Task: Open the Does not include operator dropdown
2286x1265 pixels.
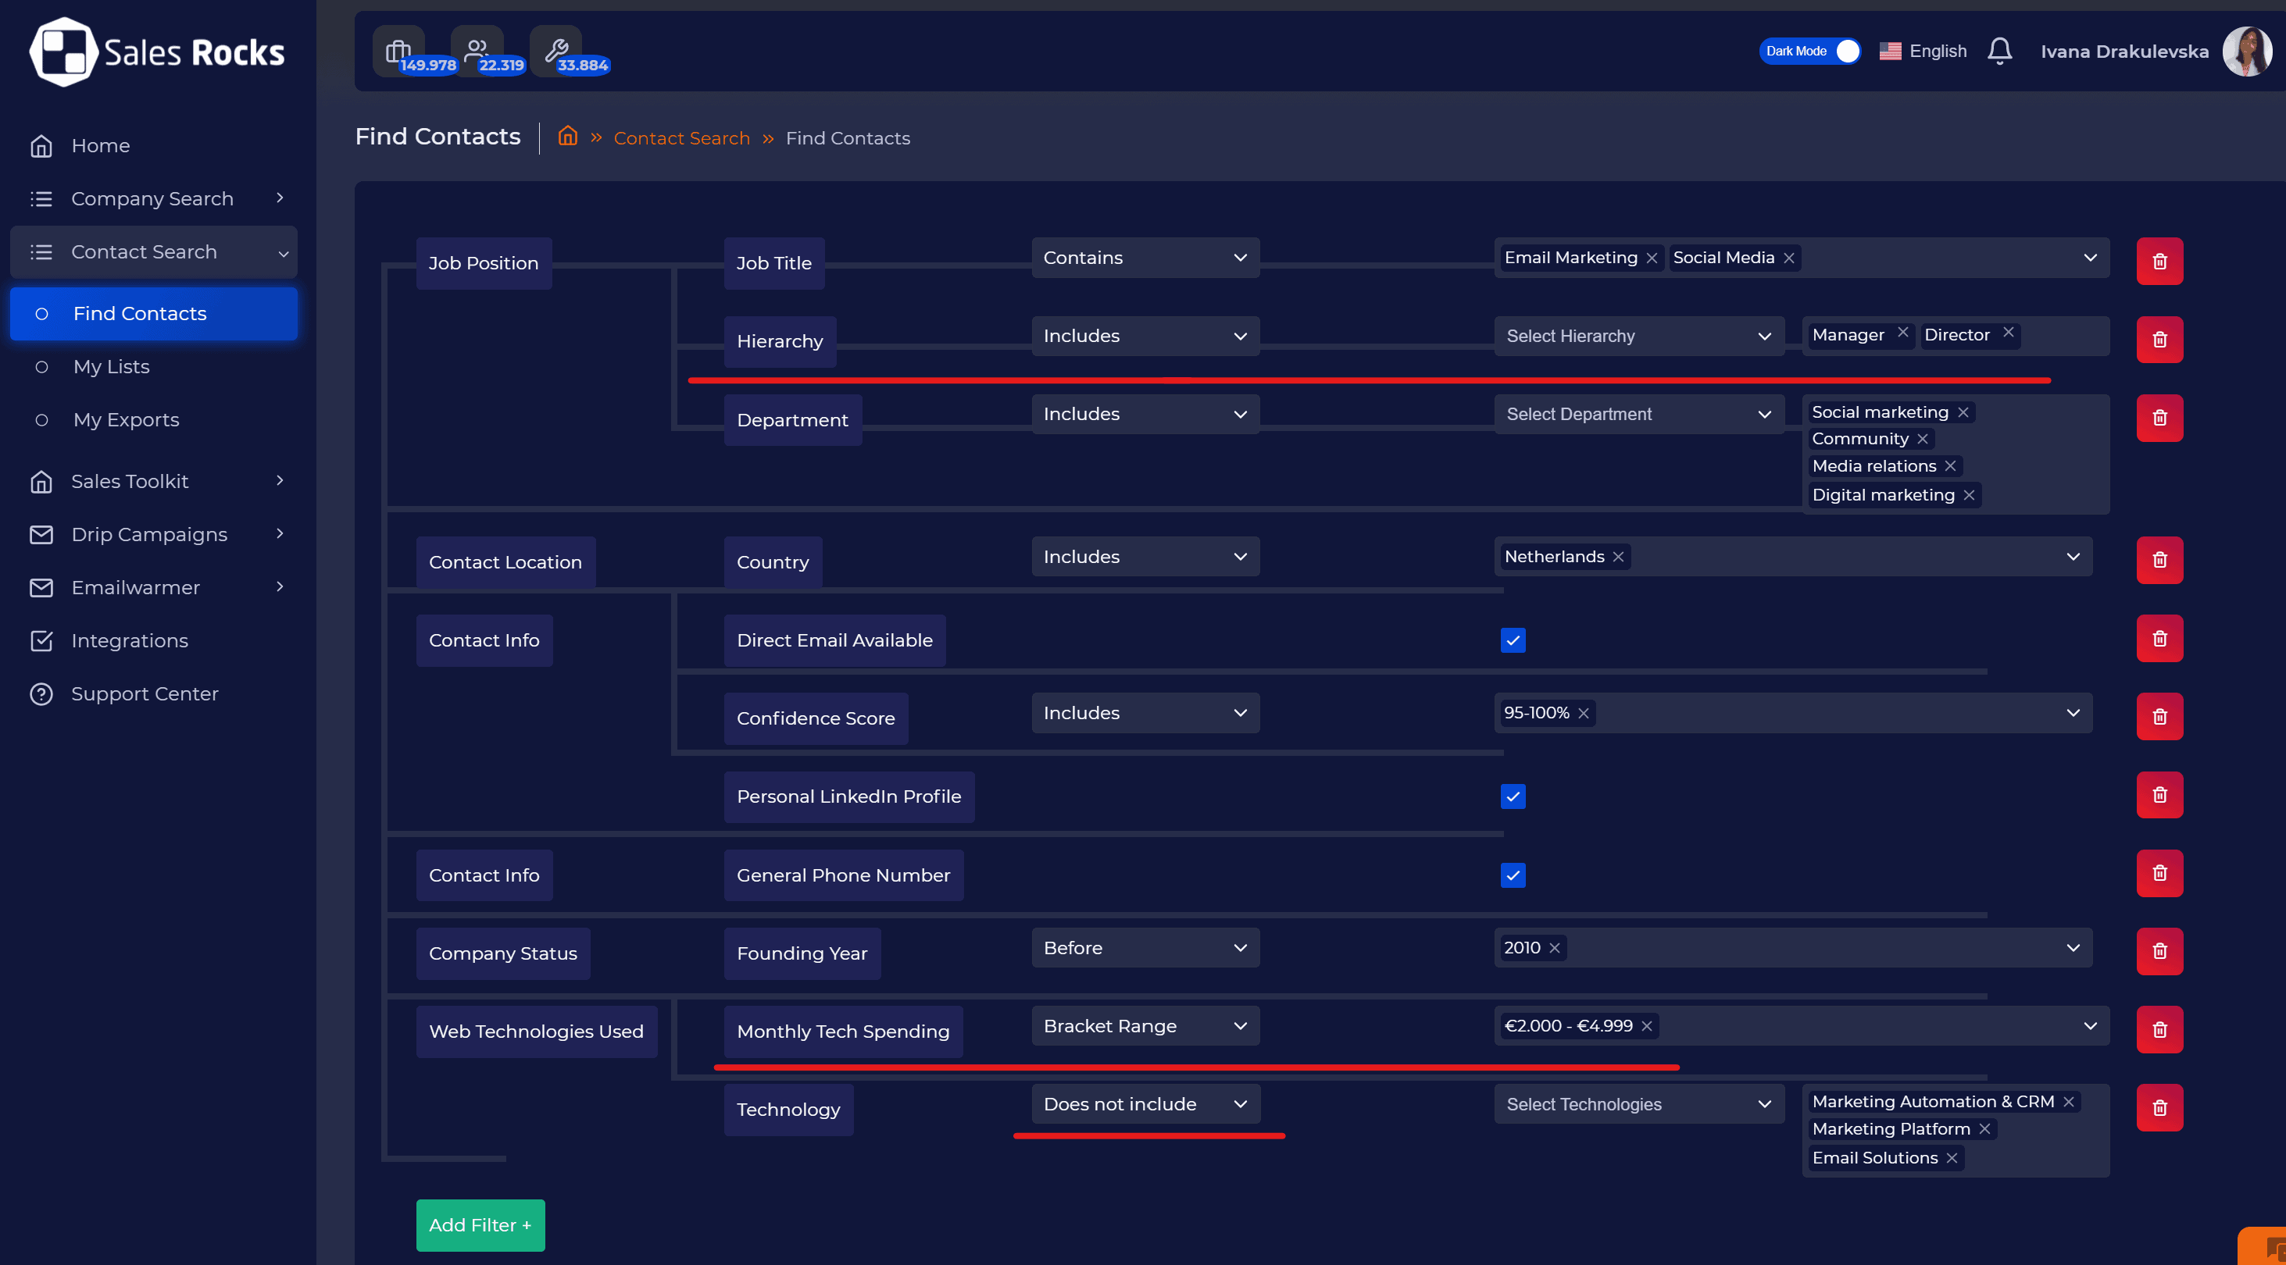Action: click(1145, 1104)
